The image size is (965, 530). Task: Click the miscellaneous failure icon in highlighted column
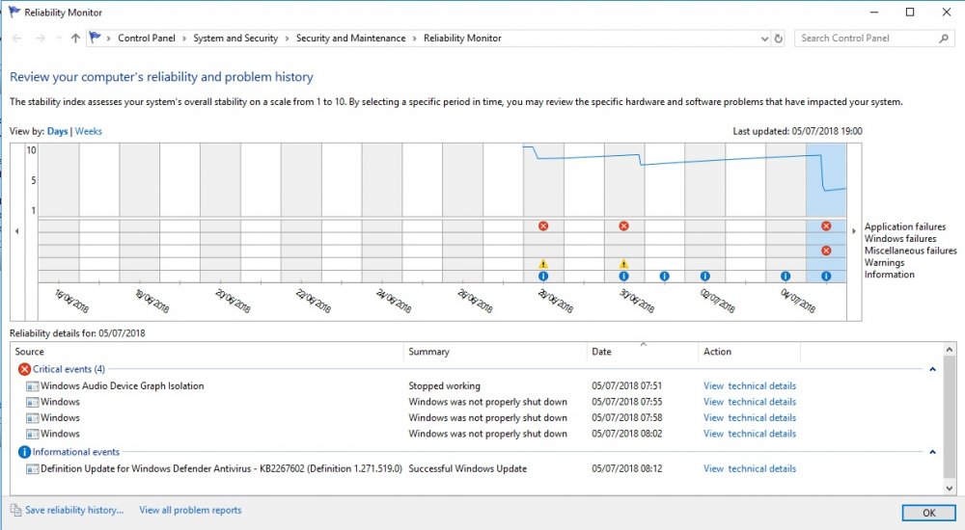[826, 251]
